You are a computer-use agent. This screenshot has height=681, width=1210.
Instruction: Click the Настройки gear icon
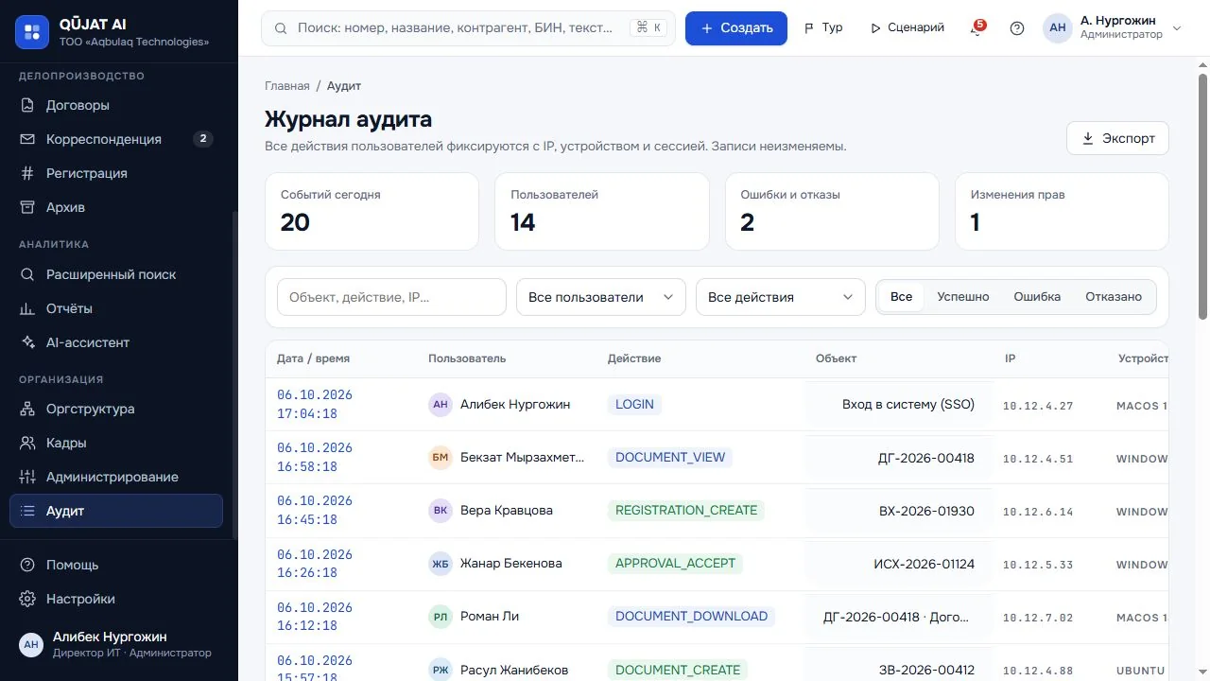tap(27, 599)
